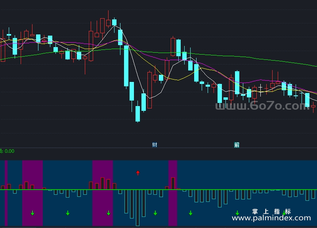317x228 pixels.
Task: Select the red up-arrow buy signal
Action: point(138,173)
